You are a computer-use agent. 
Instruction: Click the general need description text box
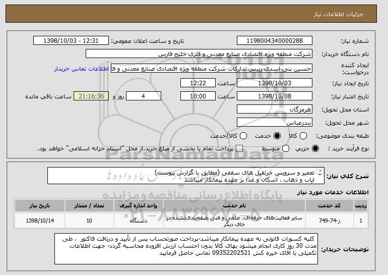pyautogui.click(x=186, y=176)
